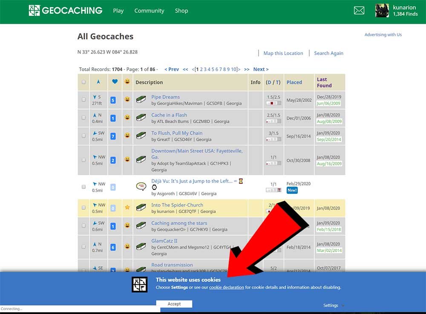Check the To Flush, Pull My Chain checkbox
Viewport: 426px width, 314px height.
[83, 135]
